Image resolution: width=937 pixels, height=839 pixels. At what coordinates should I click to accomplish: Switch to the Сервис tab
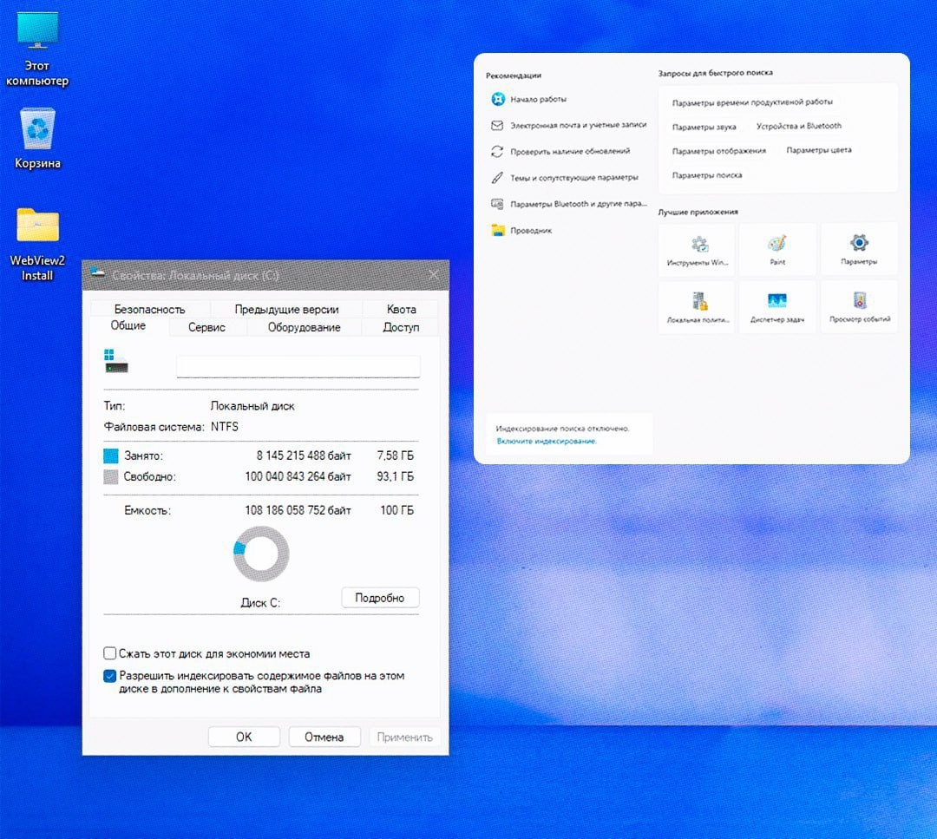[x=206, y=327]
